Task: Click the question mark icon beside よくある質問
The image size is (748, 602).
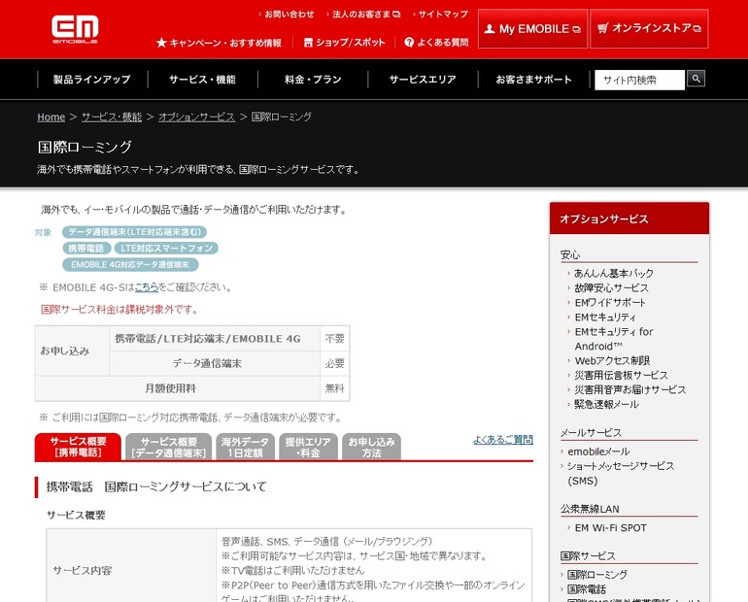Action: pyautogui.click(x=409, y=43)
